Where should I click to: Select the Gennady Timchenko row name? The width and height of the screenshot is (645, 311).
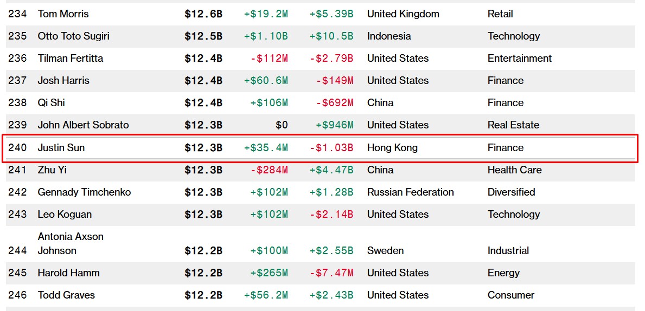click(x=84, y=192)
